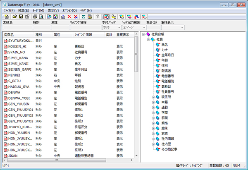The width and height of the screenshot is (248, 170).
Task: Select the 氏名 item in the tree
Action: coord(165,44)
